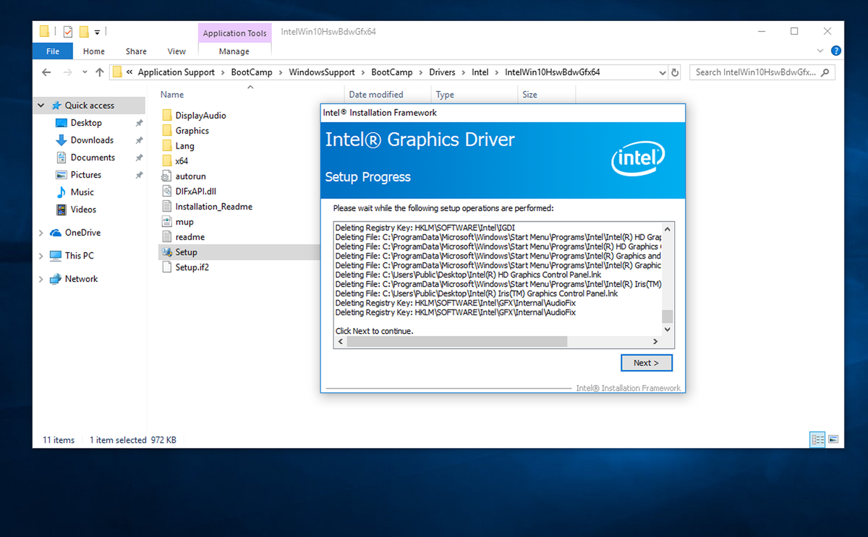Click Next in Intel setup dialog
This screenshot has width=868, height=537.
tap(646, 363)
